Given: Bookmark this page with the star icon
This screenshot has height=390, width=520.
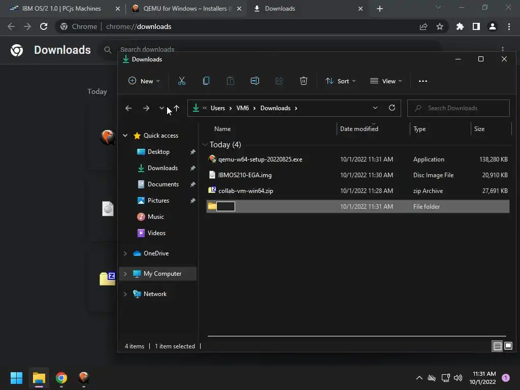Looking at the screenshot, I should click(x=440, y=26).
